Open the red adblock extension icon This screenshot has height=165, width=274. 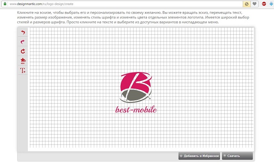tap(264, 4)
